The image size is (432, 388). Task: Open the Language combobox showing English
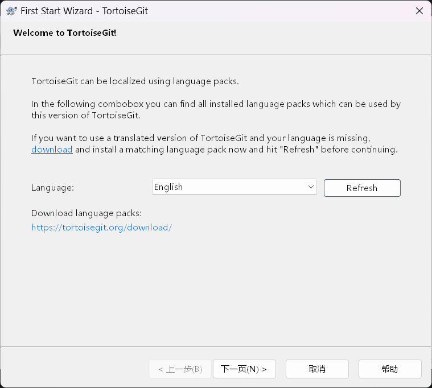[234, 187]
